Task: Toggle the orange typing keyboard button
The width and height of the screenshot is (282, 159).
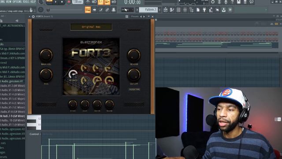Action: pyautogui.click(x=88, y=10)
